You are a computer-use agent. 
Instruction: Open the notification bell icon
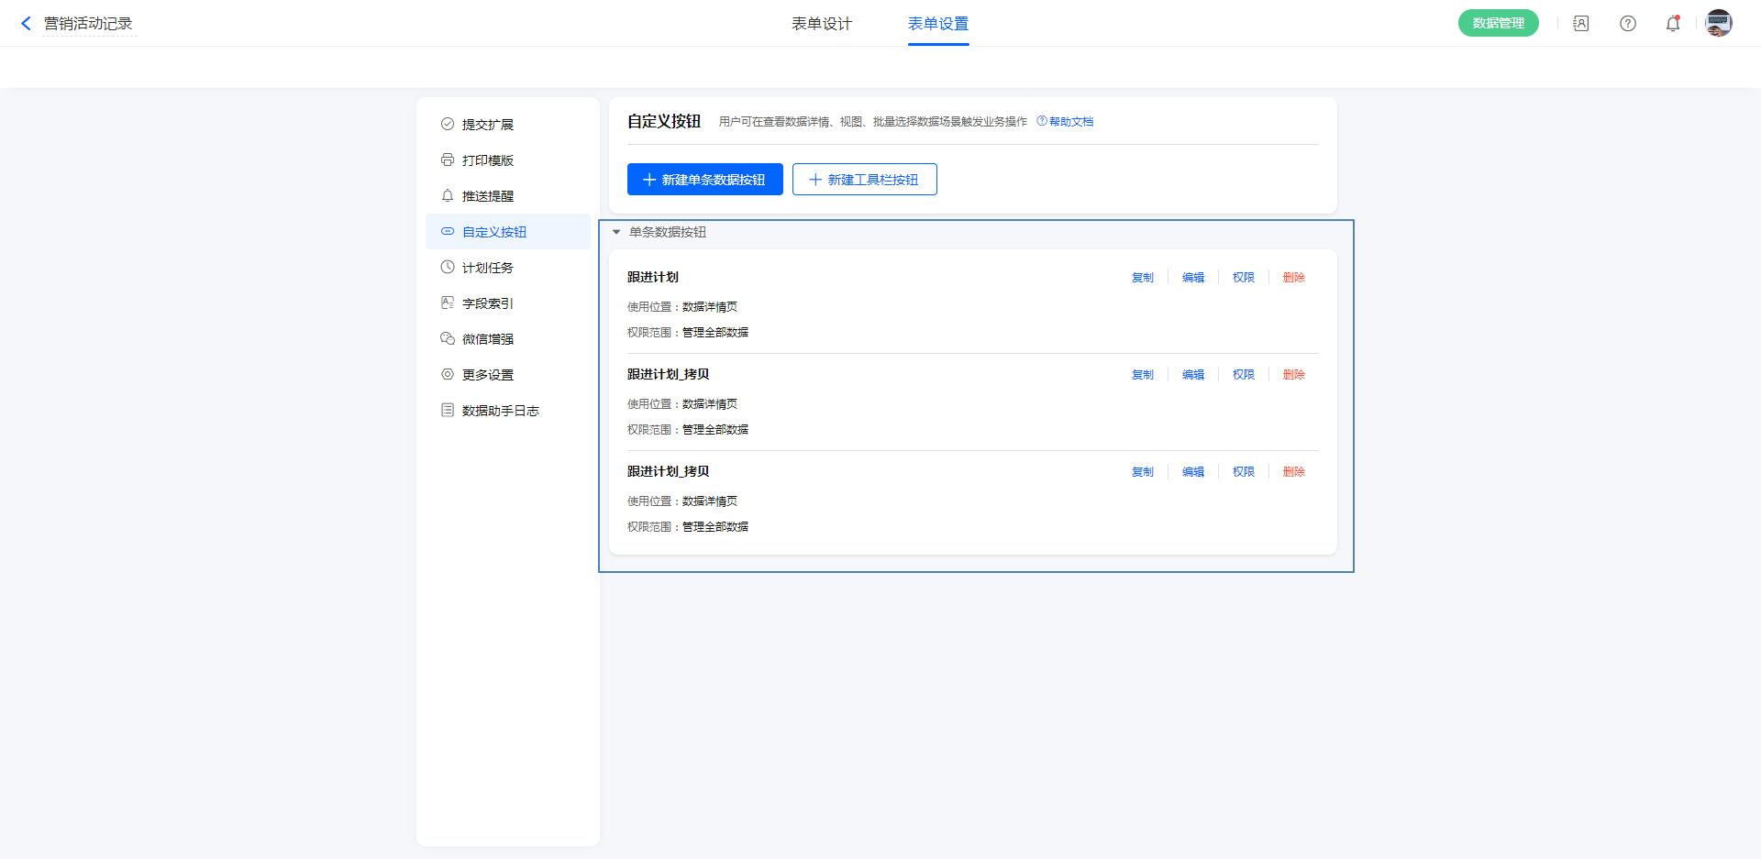click(1672, 24)
